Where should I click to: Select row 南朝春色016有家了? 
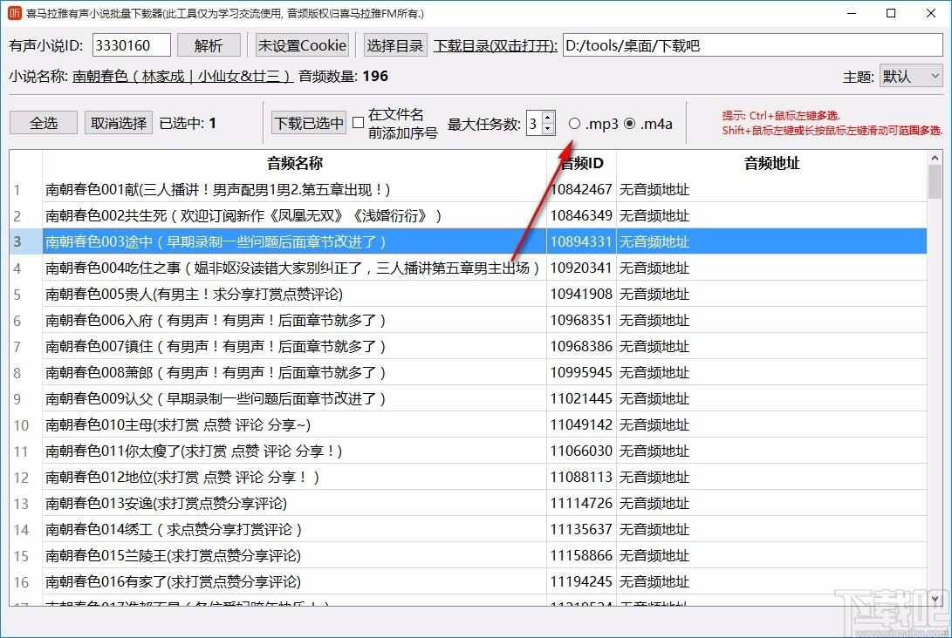(294, 581)
